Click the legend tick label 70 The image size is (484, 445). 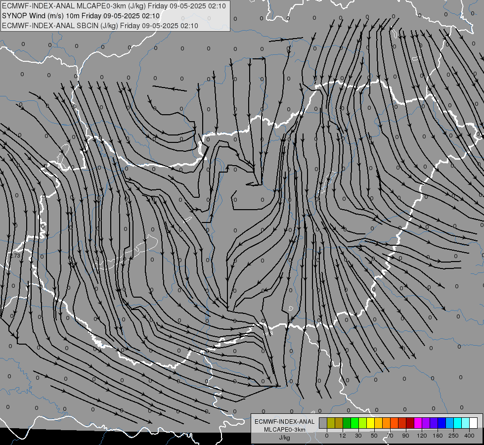(x=390, y=436)
